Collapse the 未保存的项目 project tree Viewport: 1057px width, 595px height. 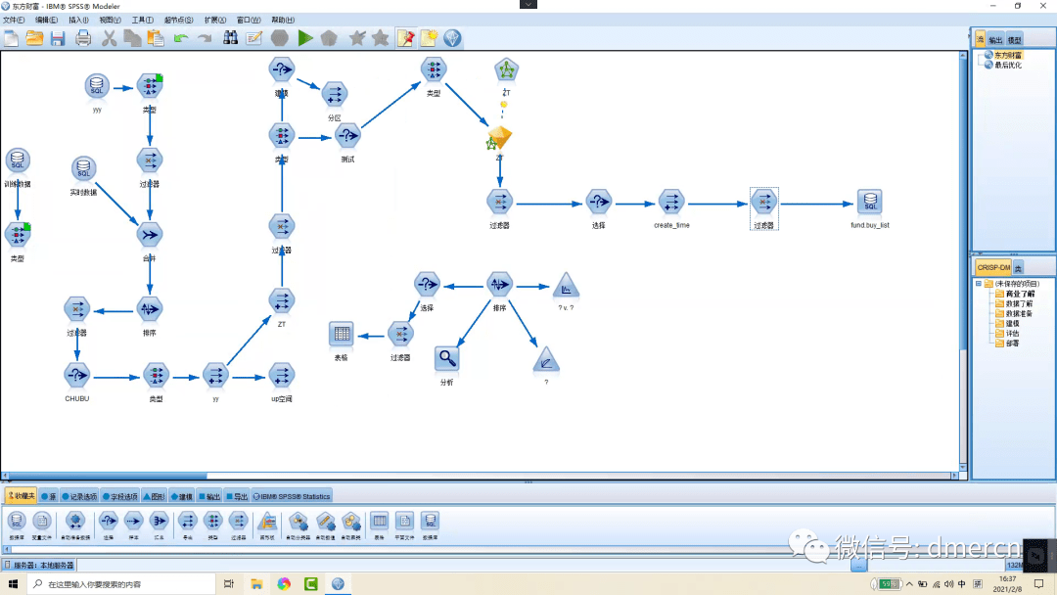tap(978, 284)
